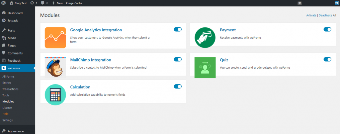The image size is (340, 134).
Task: Click Deactivate all link
Action: [325, 15]
